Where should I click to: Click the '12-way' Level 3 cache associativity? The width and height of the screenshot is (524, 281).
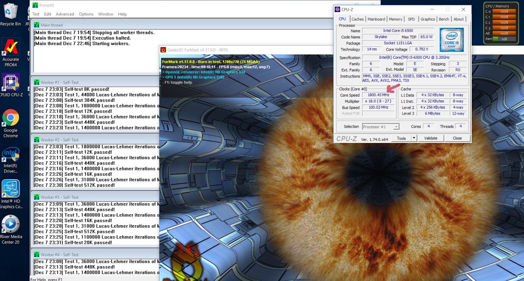tap(458, 114)
